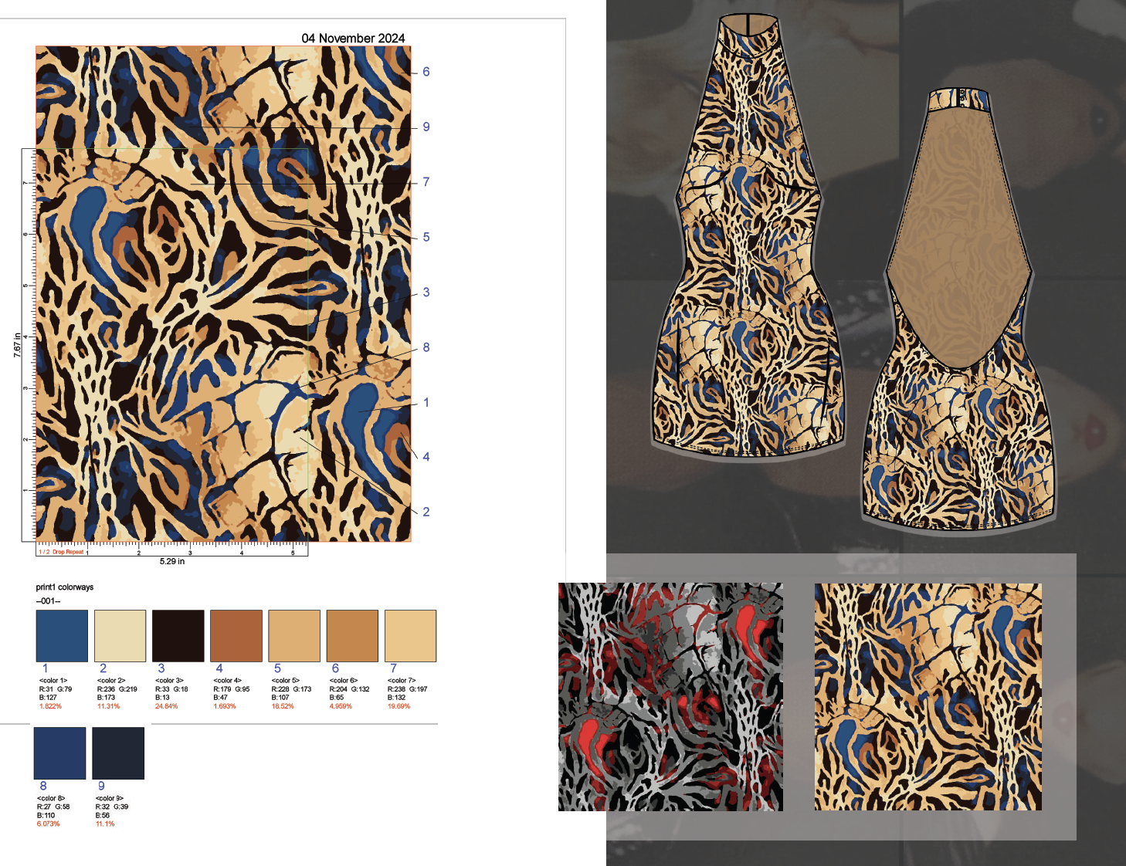Select the dark navy color 9 swatch
Image resolution: width=1126 pixels, height=866 pixels.
118,753
